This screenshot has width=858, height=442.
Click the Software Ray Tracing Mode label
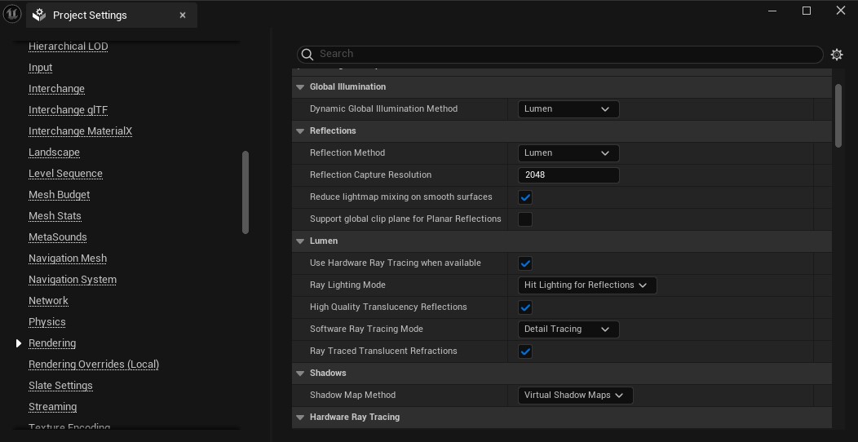[366, 329]
